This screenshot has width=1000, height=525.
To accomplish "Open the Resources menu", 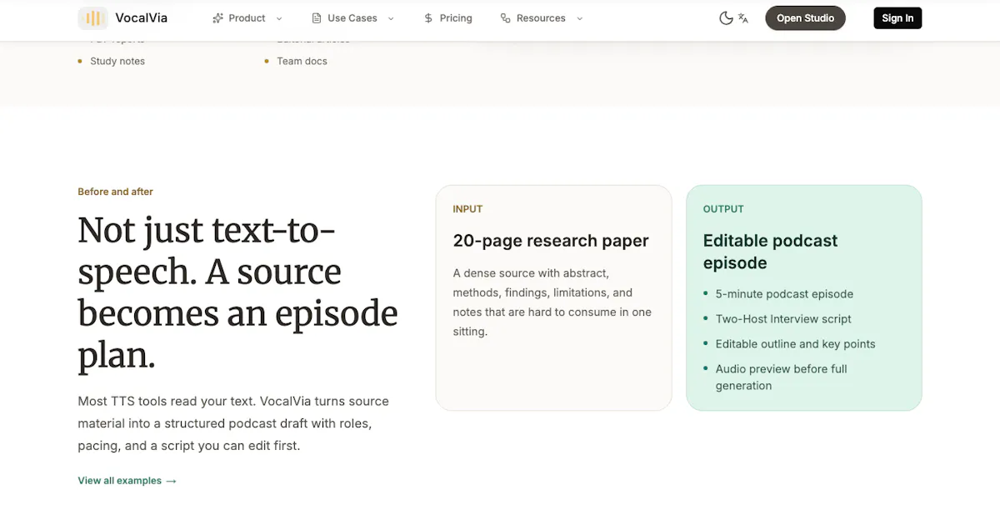I will click(x=542, y=18).
